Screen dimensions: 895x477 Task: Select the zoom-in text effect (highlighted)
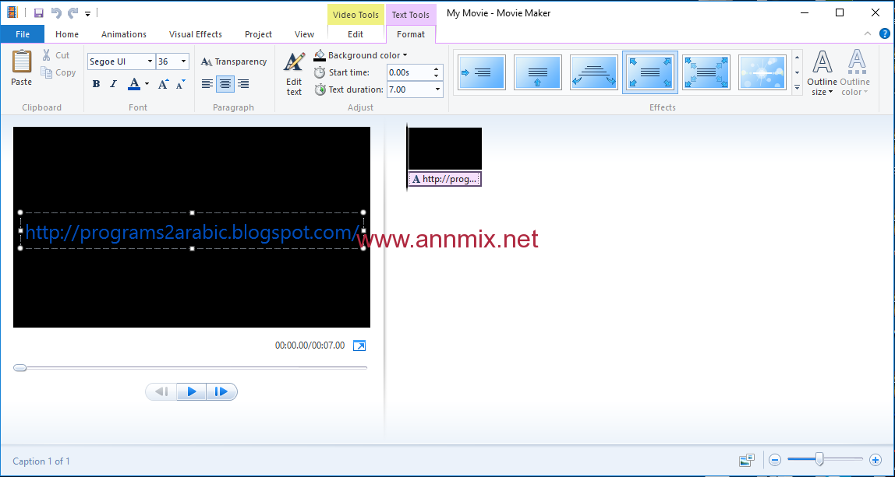click(650, 72)
